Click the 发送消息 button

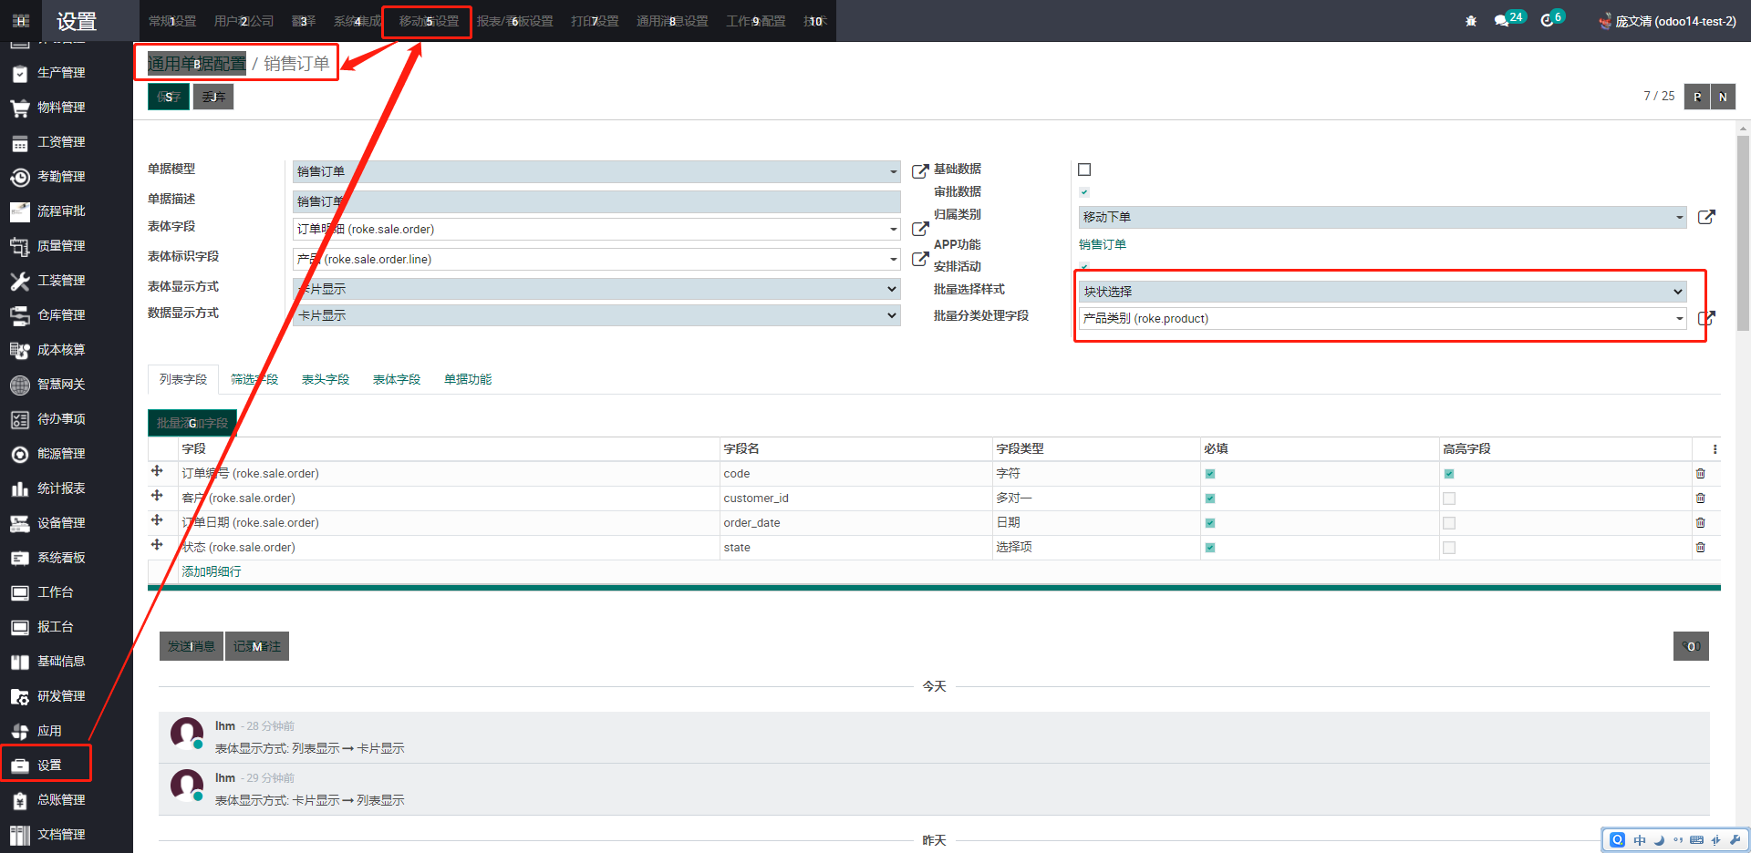(191, 646)
